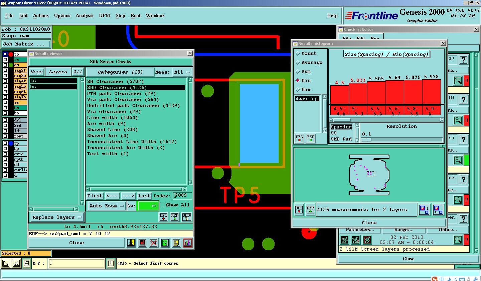481x281 pixels.
Task: Click the Close button in Results histogram
Action: [369, 223]
